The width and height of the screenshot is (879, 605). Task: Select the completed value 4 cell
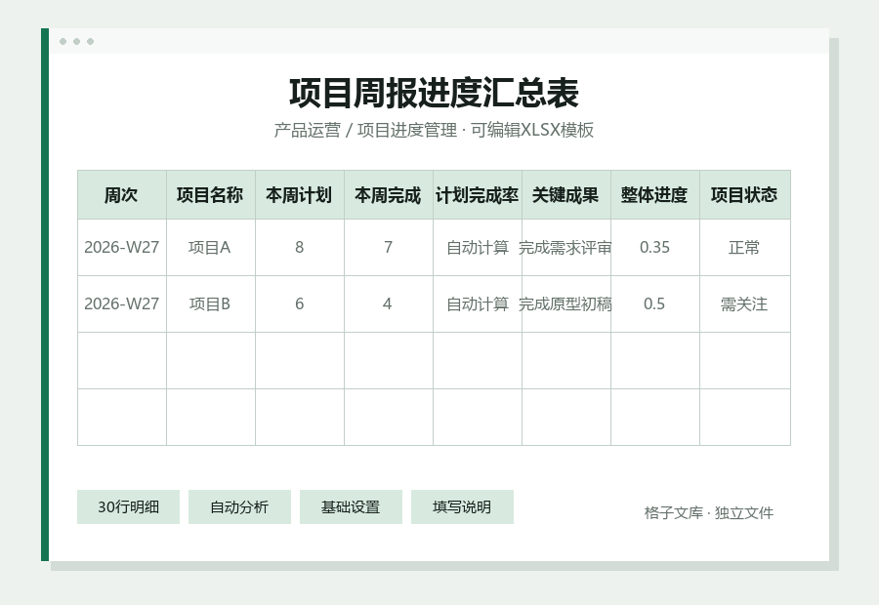click(x=389, y=304)
